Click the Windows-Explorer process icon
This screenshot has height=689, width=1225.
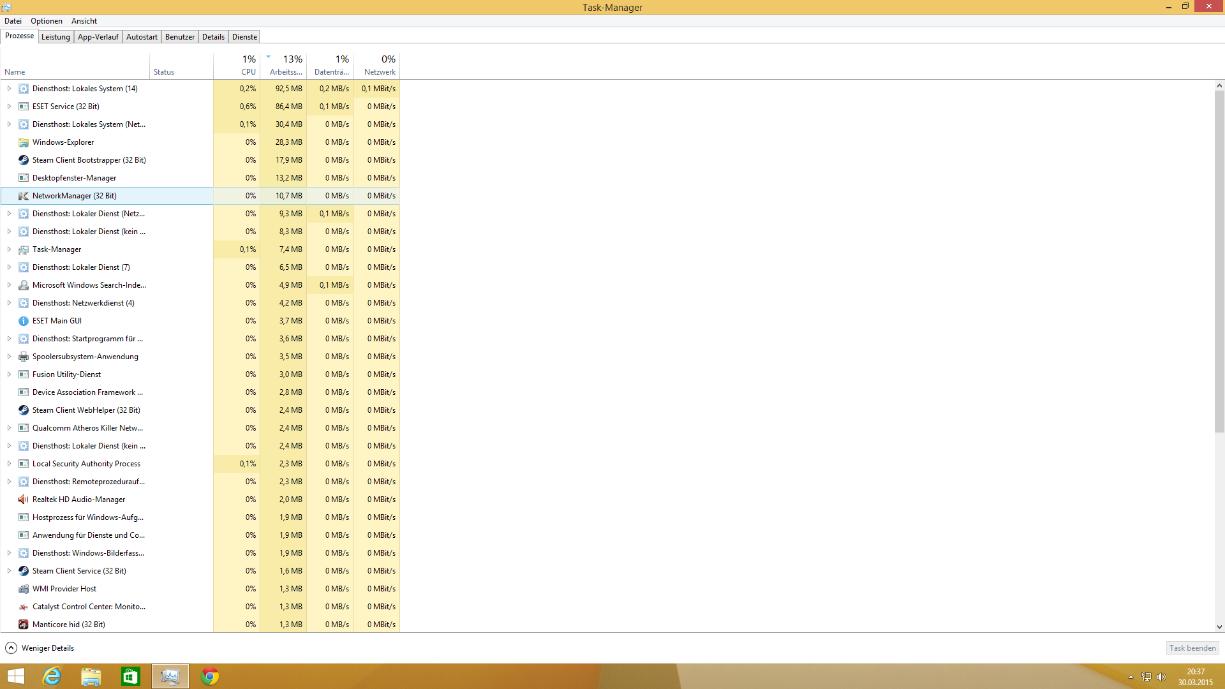(x=24, y=142)
